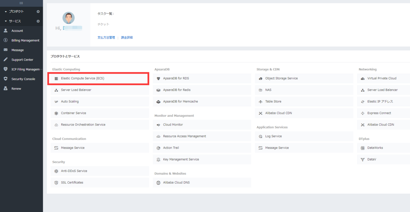Click the Message envelope icon in sidebar

coord(6,50)
